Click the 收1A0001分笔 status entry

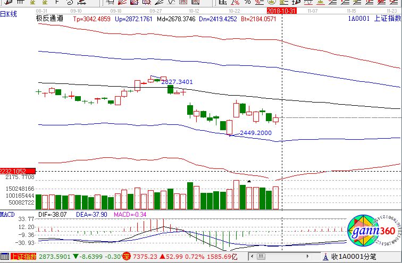[355, 257]
